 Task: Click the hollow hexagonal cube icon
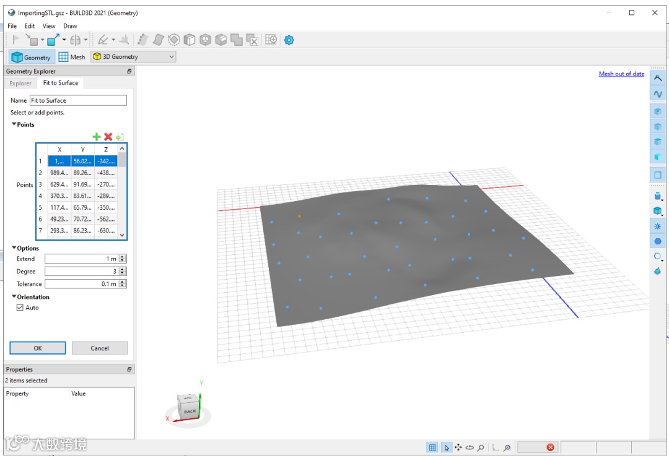[205, 40]
